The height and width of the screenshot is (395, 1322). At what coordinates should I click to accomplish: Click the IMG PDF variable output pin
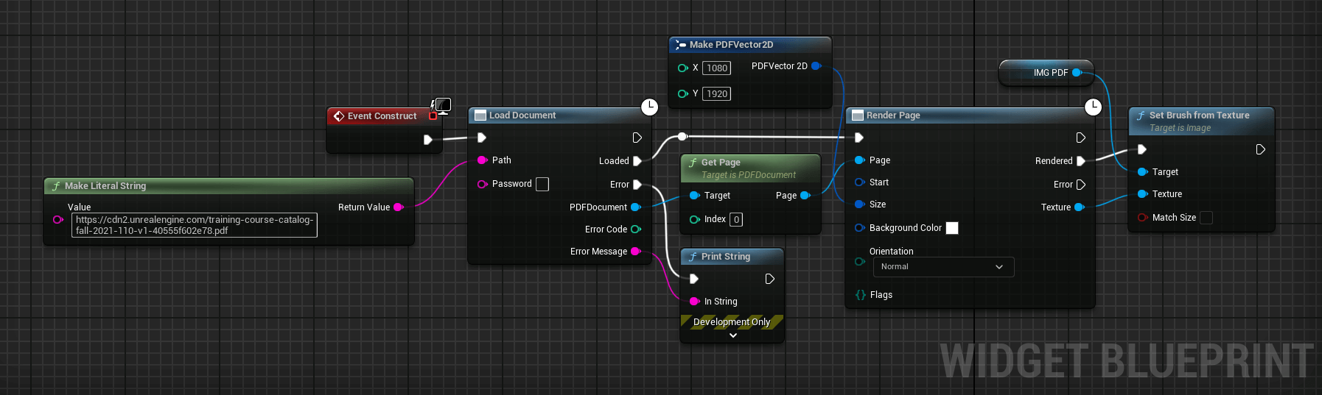pos(1077,73)
